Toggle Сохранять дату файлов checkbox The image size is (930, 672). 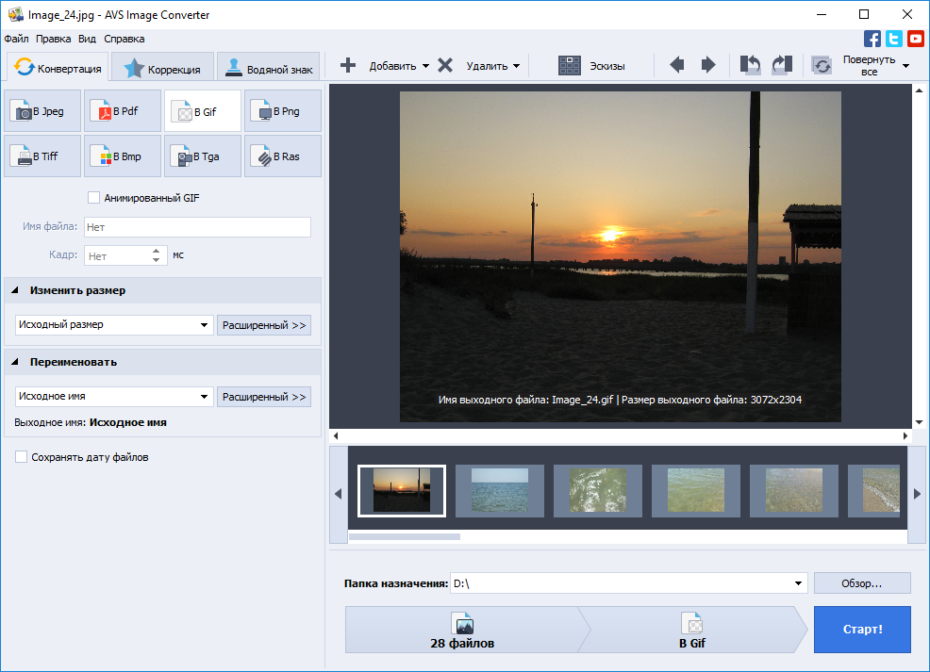[x=22, y=457]
